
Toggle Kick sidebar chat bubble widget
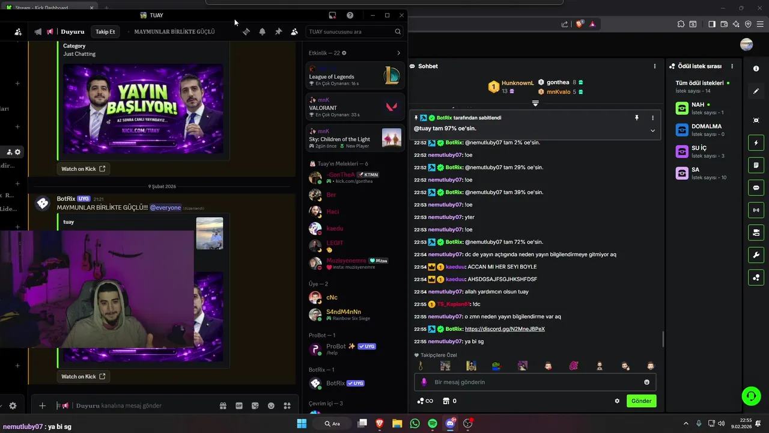click(756, 188)
